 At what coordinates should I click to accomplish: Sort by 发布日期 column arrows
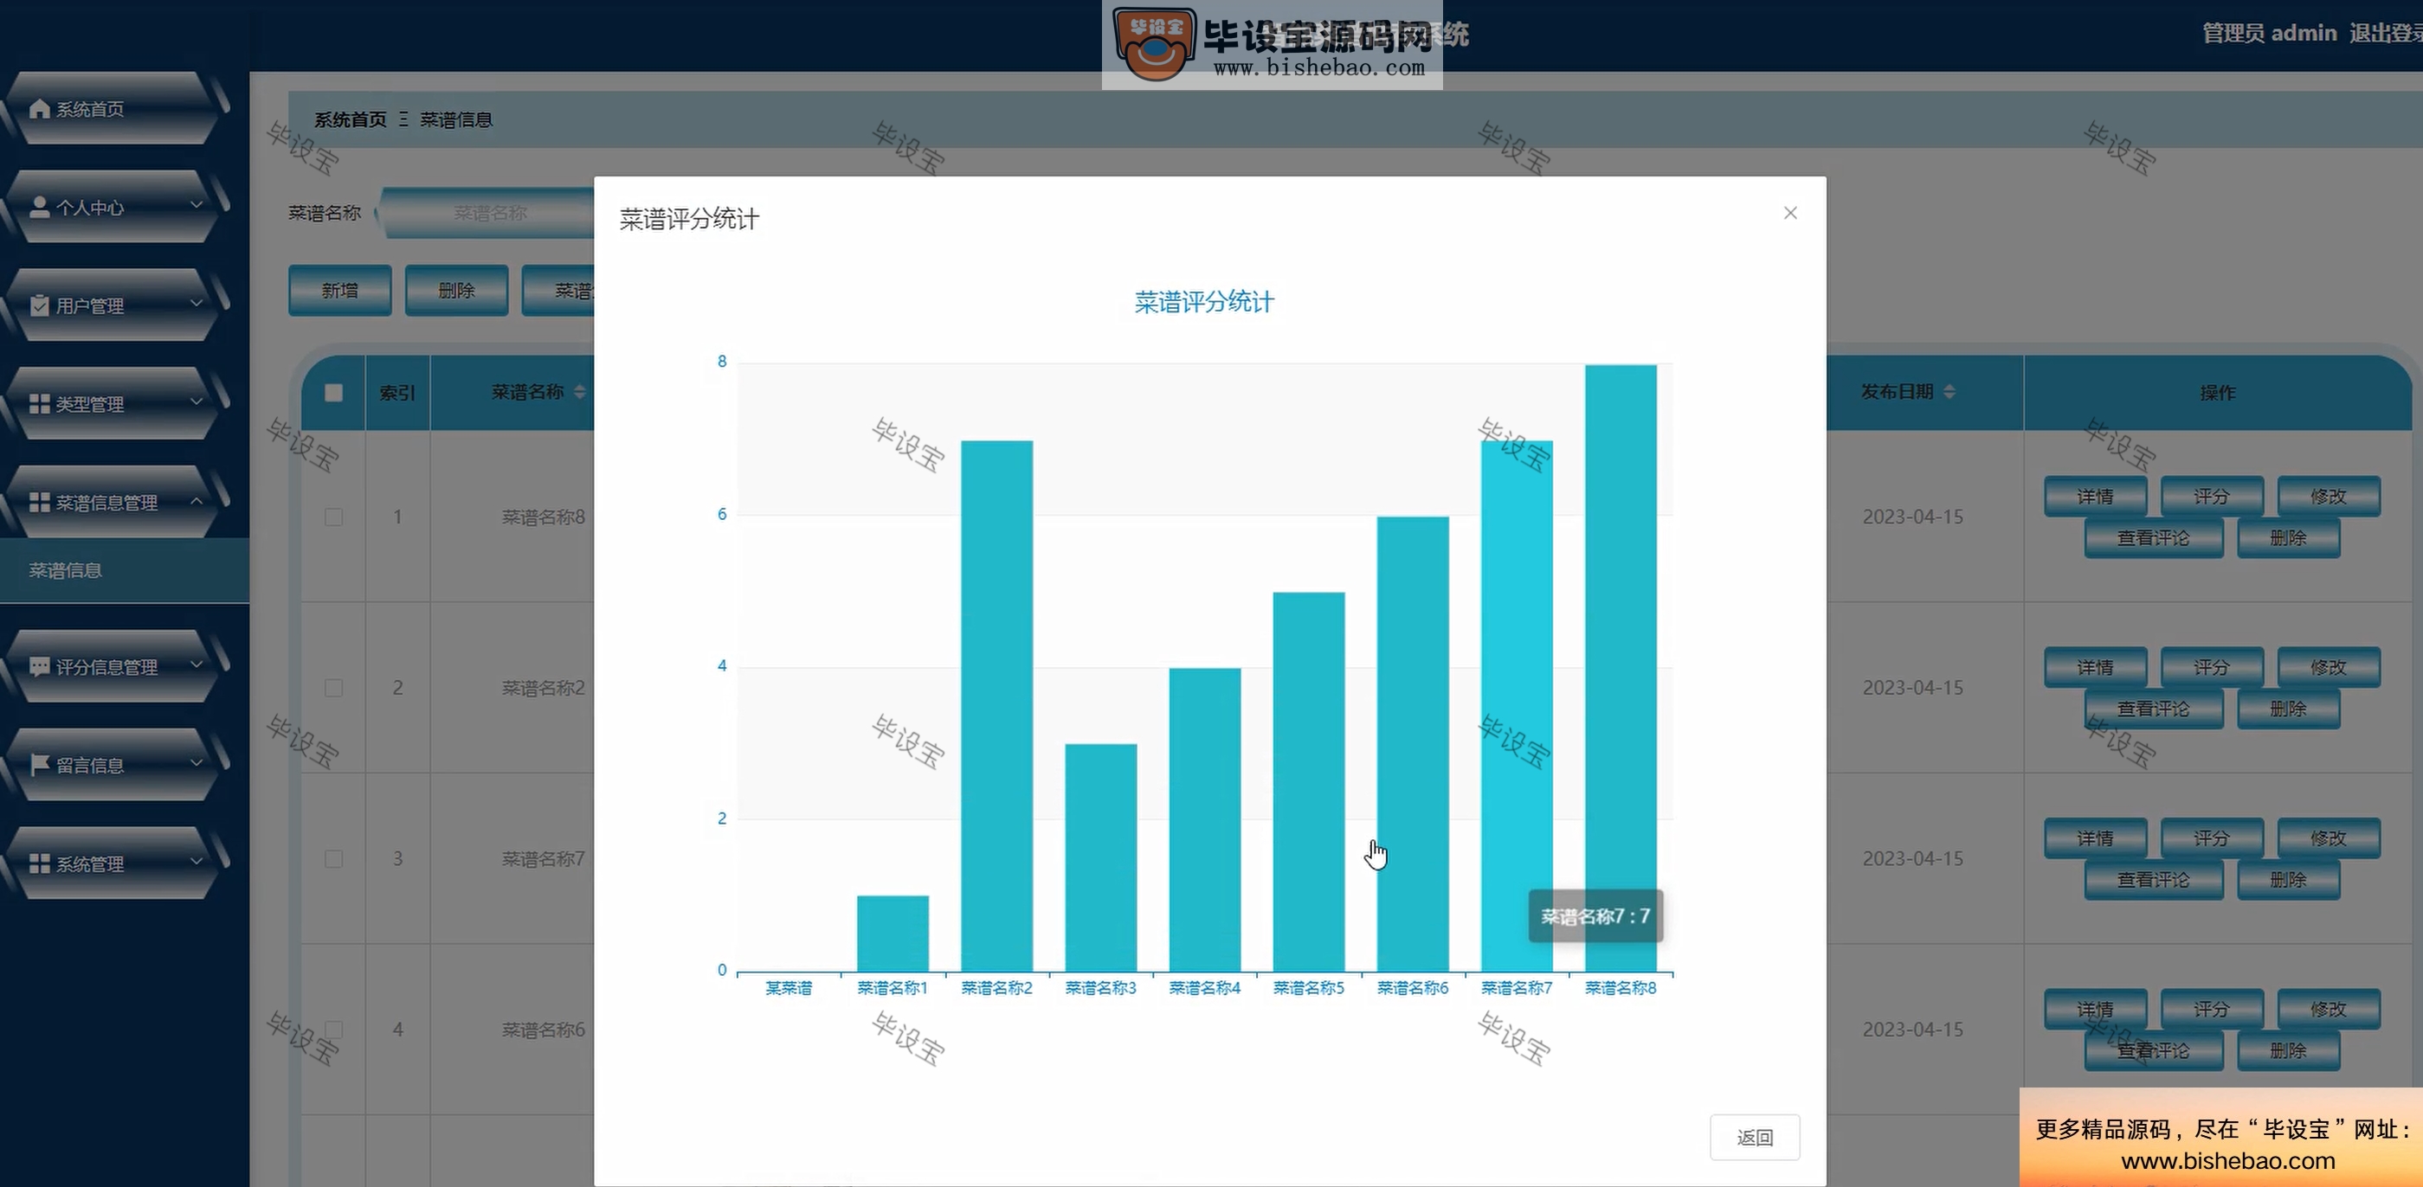(1949, 392)
